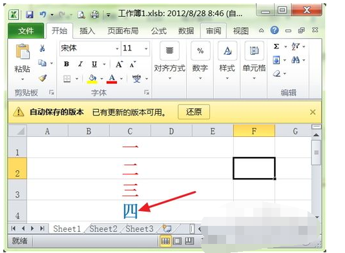Click the Fill down icon
Image resolution: width=345 pixels, height=253 pixels.
(x=277, y=60)
